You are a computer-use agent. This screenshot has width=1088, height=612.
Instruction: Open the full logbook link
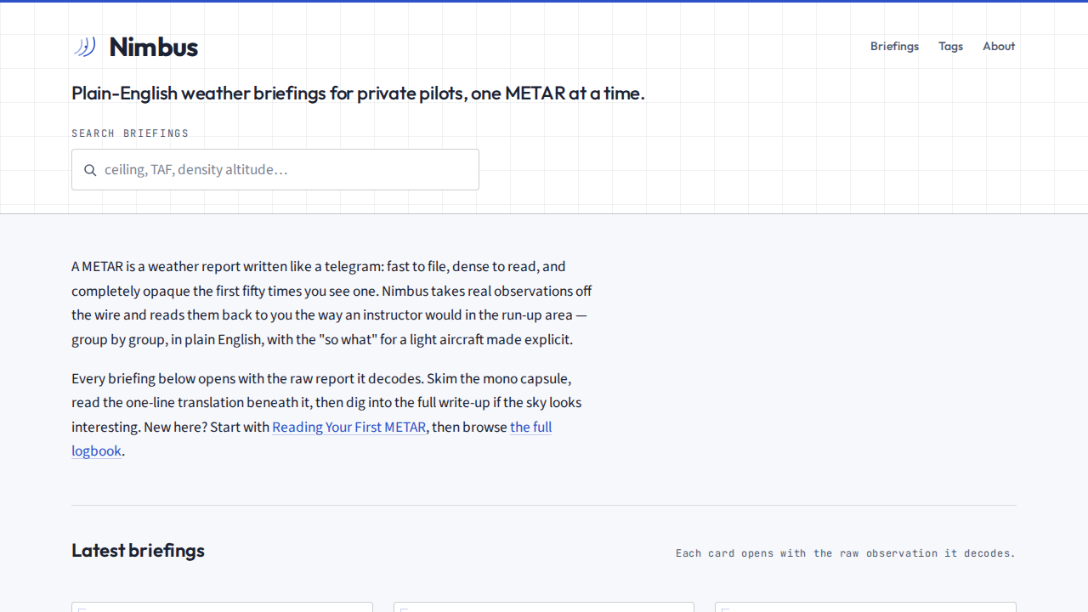pyautogui.click(x=312, y=439)
